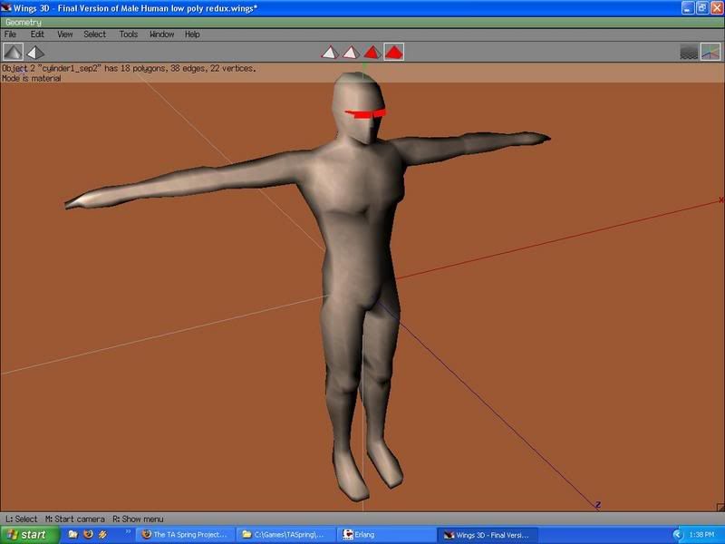Click Wings 3D taskbar button
The image size is (725, 544).
point(488,535)
